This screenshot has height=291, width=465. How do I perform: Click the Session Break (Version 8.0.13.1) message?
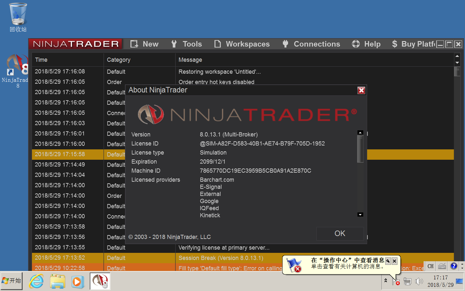click(221, 258)
